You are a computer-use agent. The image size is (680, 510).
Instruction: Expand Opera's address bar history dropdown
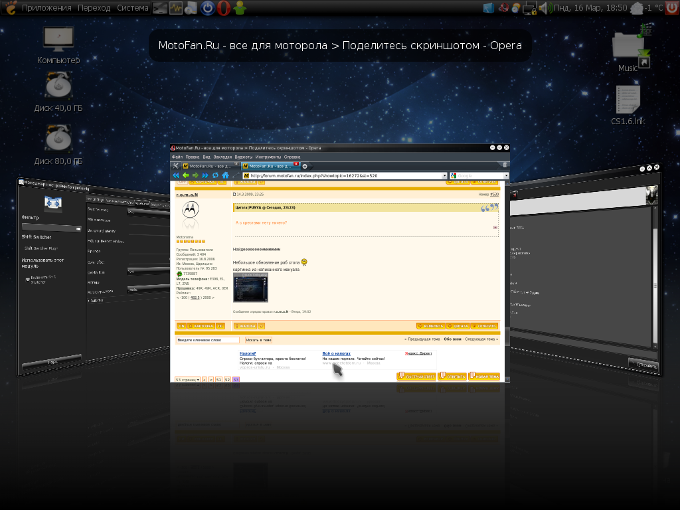[x=444, y=175]
